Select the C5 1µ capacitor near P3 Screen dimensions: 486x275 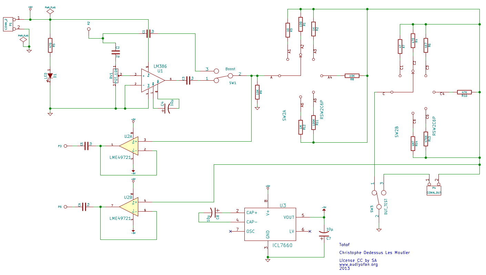(x=87, y=146)
